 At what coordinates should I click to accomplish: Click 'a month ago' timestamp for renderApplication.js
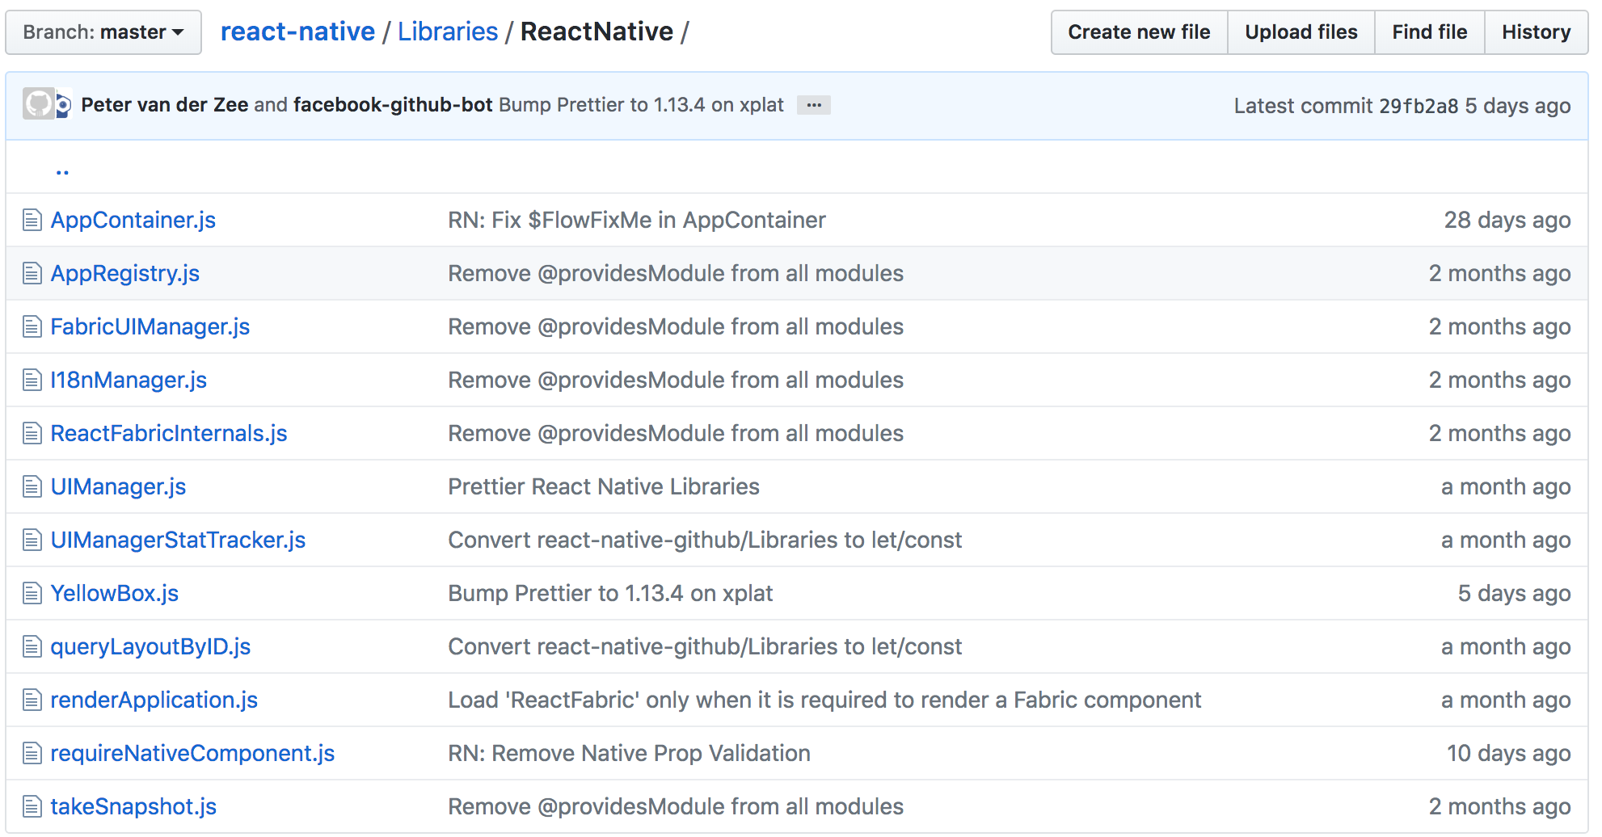(1506, 700)
